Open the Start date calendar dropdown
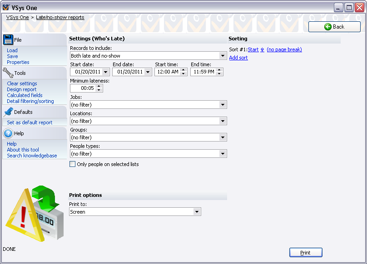The height and width of the screenshot is (264, 367). pos(106,72)
